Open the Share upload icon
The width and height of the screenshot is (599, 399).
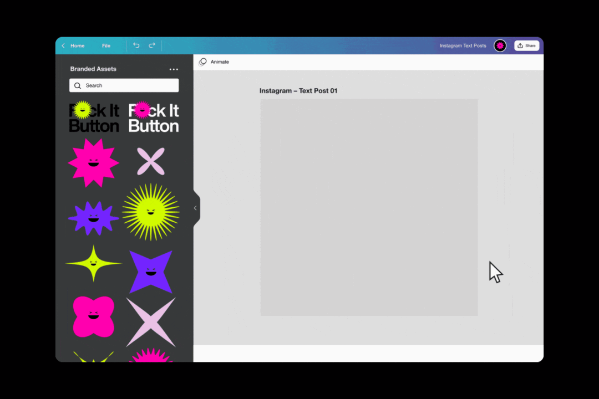[519, 45]
